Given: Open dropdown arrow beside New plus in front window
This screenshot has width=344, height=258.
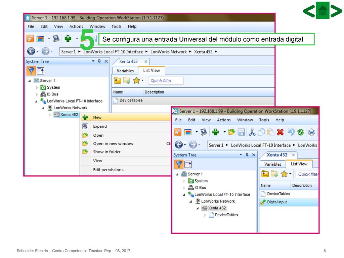Looking at the screenshot, I should click(224, 132).
